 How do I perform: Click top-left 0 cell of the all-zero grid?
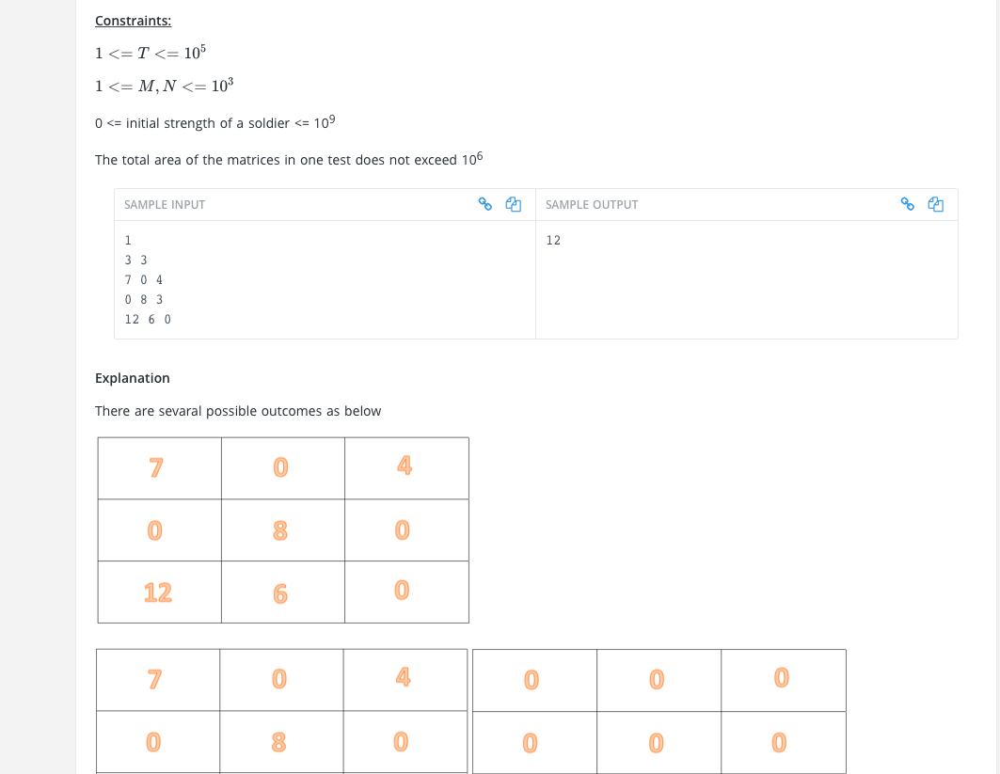point(535,680)
